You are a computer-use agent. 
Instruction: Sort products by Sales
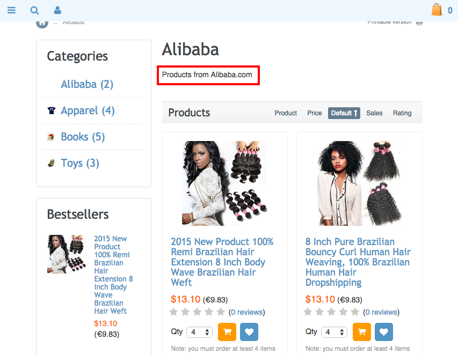[x=374, y=113]
